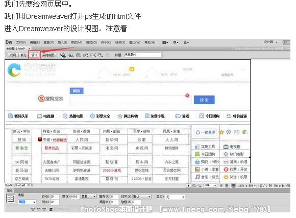Select the 属性 properties panel tab
This screenshot has height=218, width=296.
tap(10, 190)
